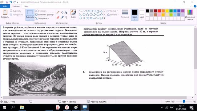
Task: Redo the undone action
Action: [x=14, y=2]
